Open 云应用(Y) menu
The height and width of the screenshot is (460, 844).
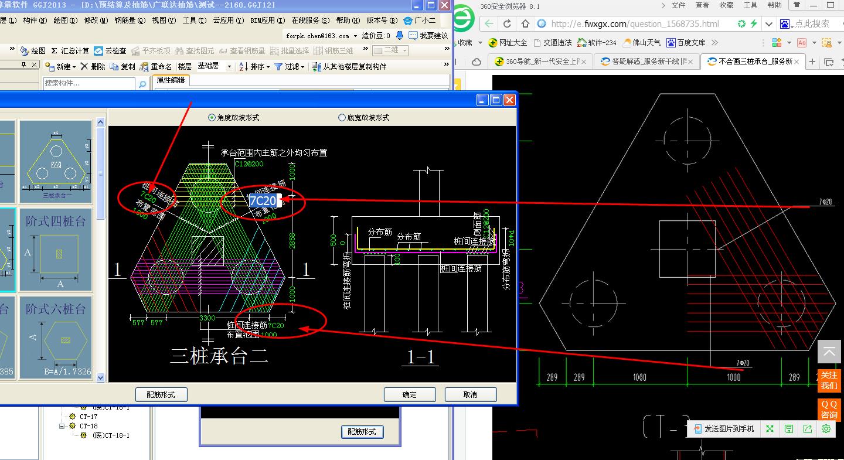(x=228, y=20)
